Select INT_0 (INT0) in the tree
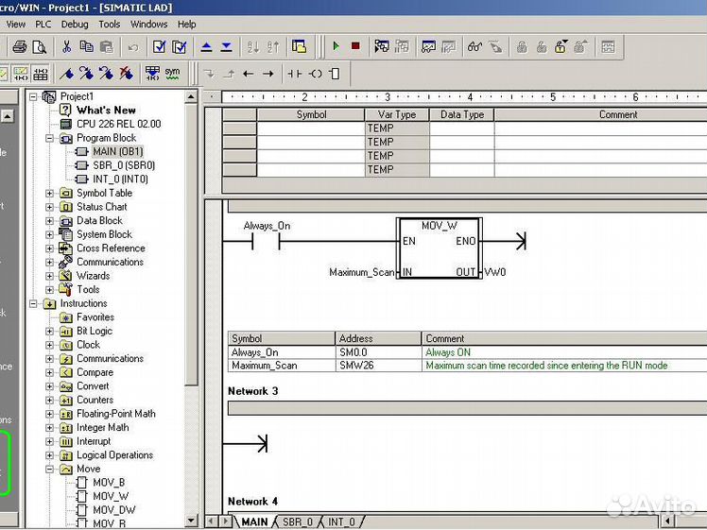 (120, 180)
